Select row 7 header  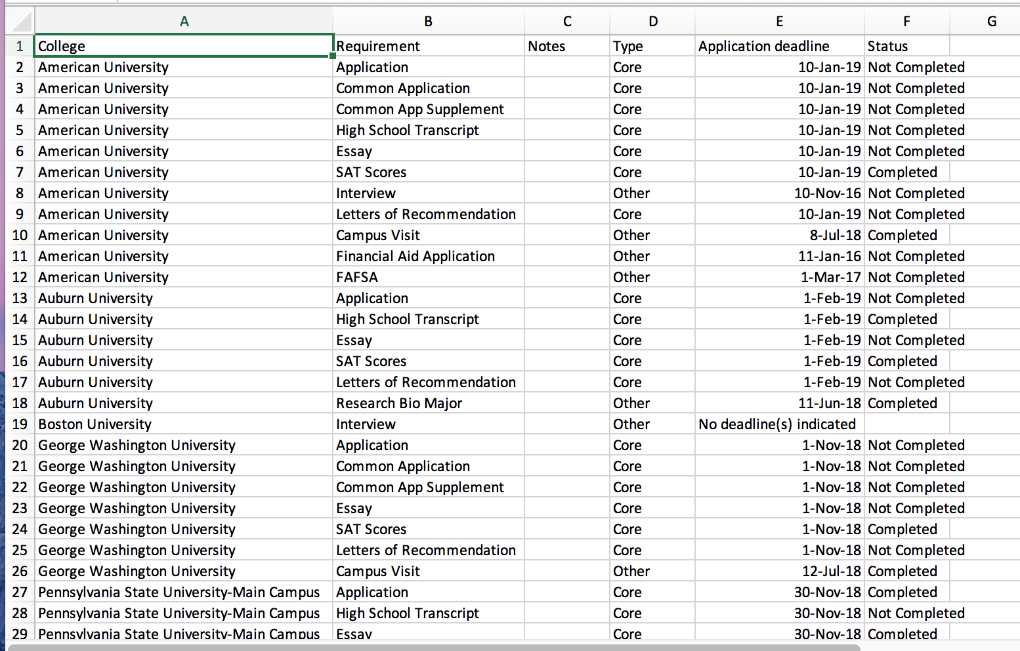pos(20,172)
